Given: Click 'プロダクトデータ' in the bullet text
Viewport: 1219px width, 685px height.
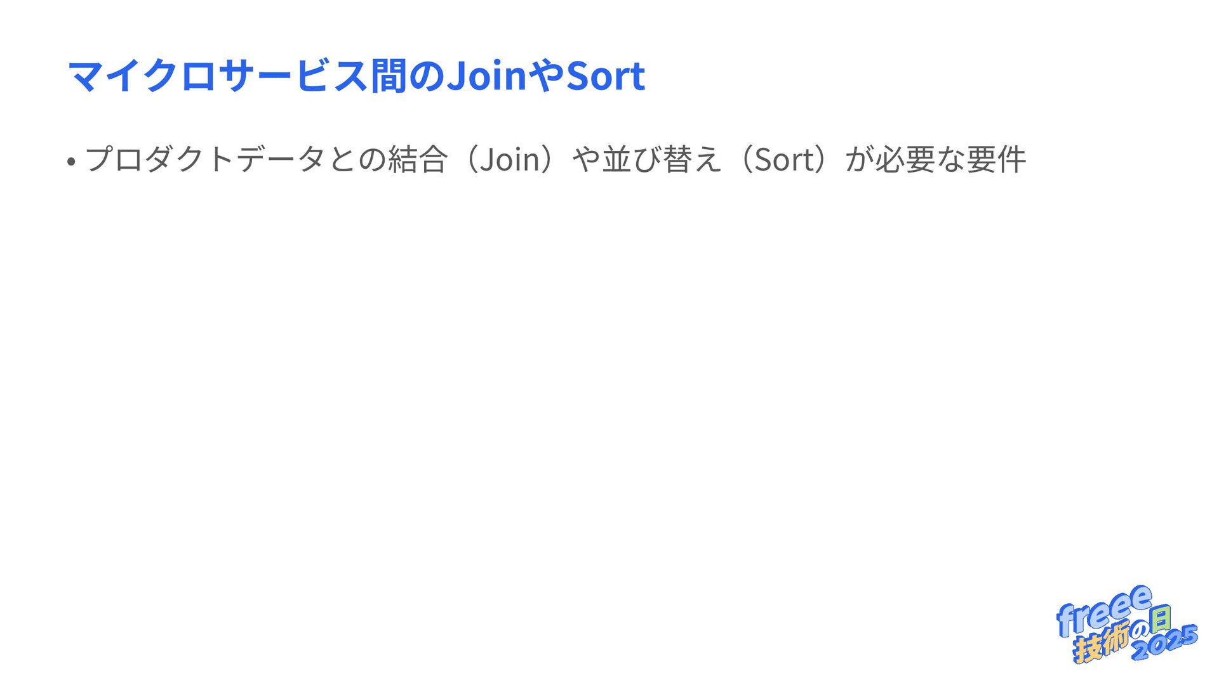Looking at the screenshot, I should 205,159.
